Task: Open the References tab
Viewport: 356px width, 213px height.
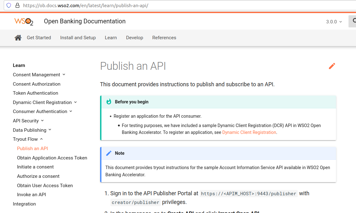Action: 164,38
